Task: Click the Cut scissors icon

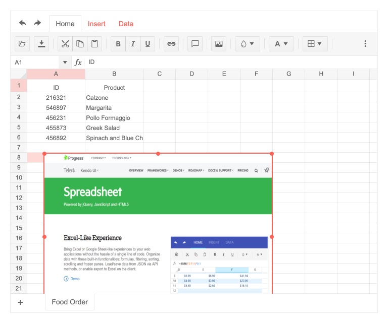Action: coord(65,44)
